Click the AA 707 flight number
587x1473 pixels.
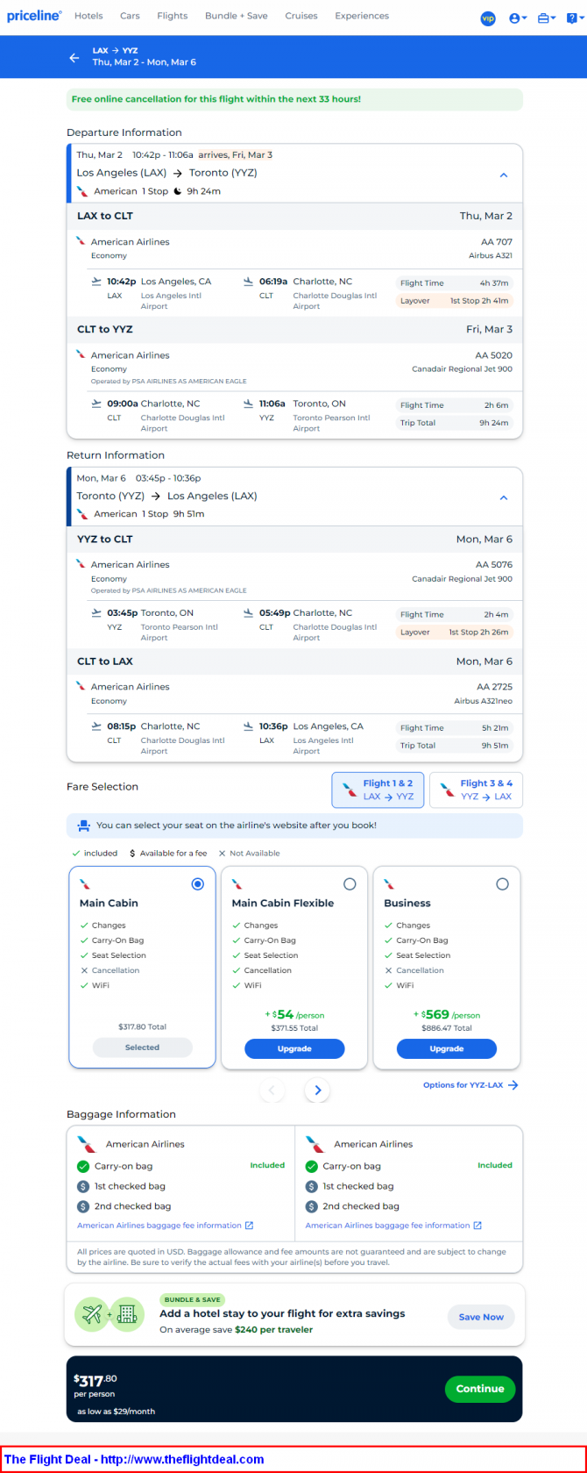pyautogui.click(x=497, y=242)
